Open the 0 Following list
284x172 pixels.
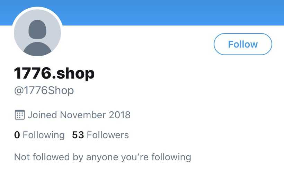[x=39, y=135]
